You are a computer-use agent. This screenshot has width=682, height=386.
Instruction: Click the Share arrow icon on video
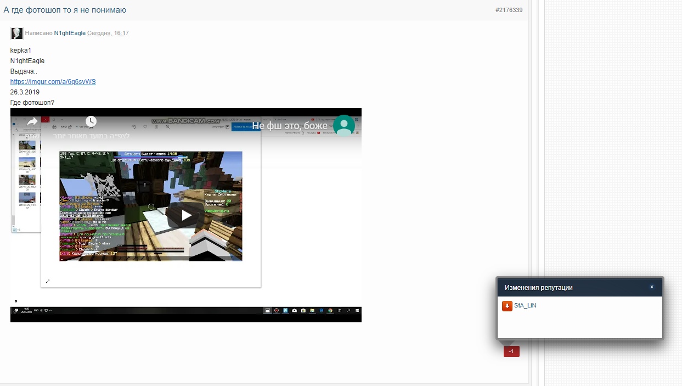click(32, 121)
